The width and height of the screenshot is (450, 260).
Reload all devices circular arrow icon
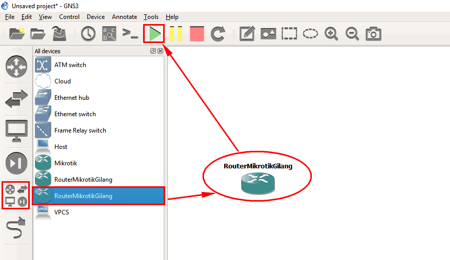(x=218, y=34)
